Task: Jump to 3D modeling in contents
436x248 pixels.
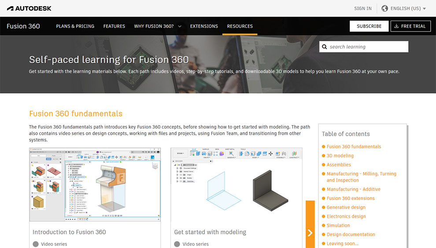Action: [340, 156]
